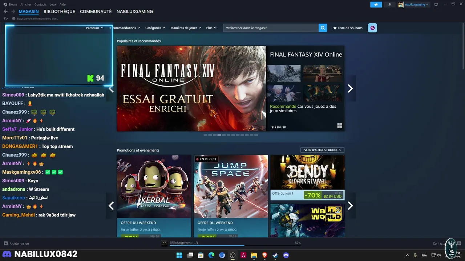Expand the Parcourir dropdown
This screenshot has width=465, height=261.
point(94,28)
